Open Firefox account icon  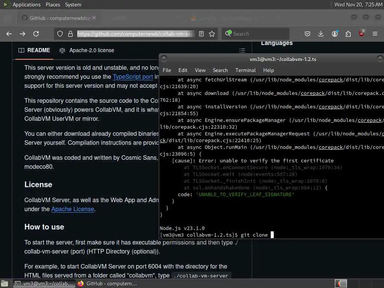(335, 34)
